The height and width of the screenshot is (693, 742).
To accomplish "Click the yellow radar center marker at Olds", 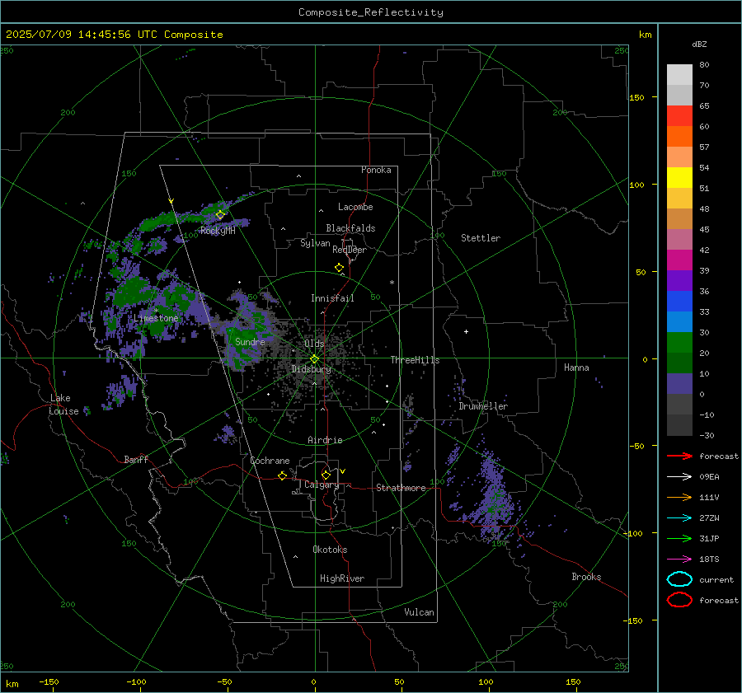I will [314, 358].
